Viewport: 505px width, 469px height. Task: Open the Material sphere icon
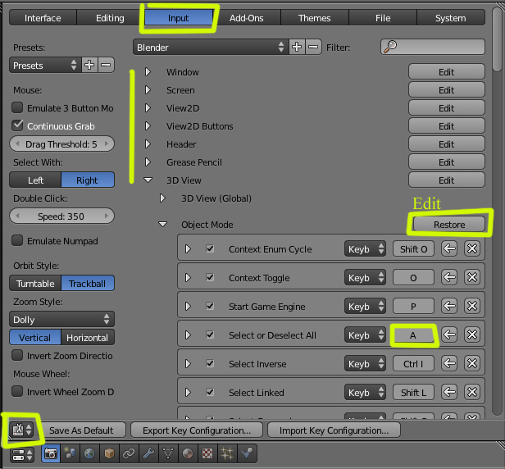188,454
